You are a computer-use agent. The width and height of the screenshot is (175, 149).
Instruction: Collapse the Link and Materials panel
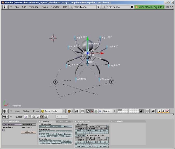3,121
